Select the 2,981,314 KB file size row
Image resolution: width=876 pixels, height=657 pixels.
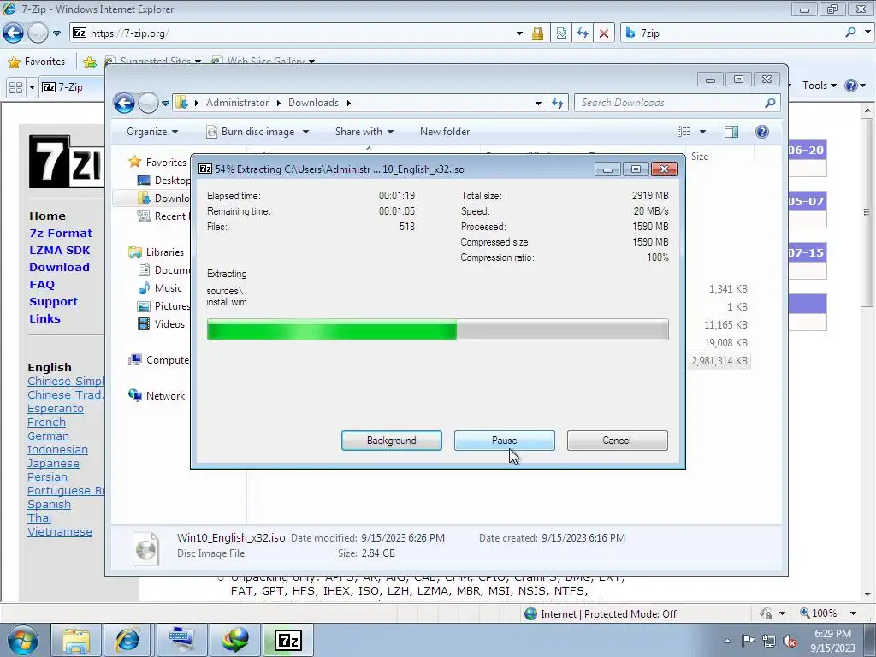[719, 361]
